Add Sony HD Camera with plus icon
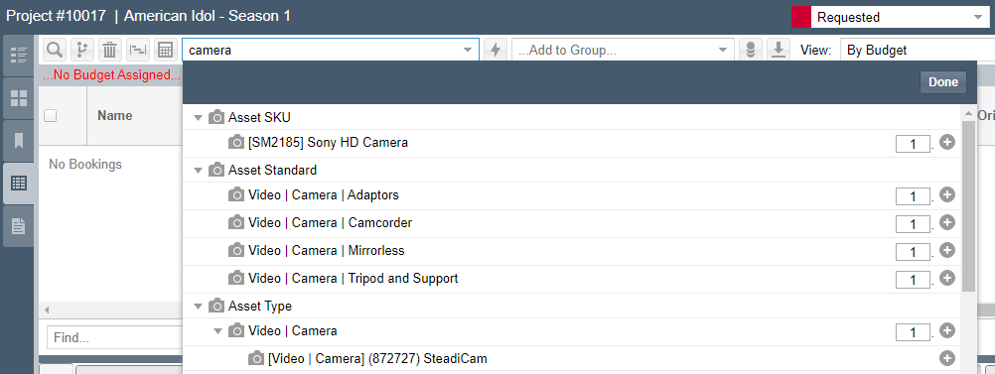Viewport: 995px width, 374px height. click(x=946, y=143)
